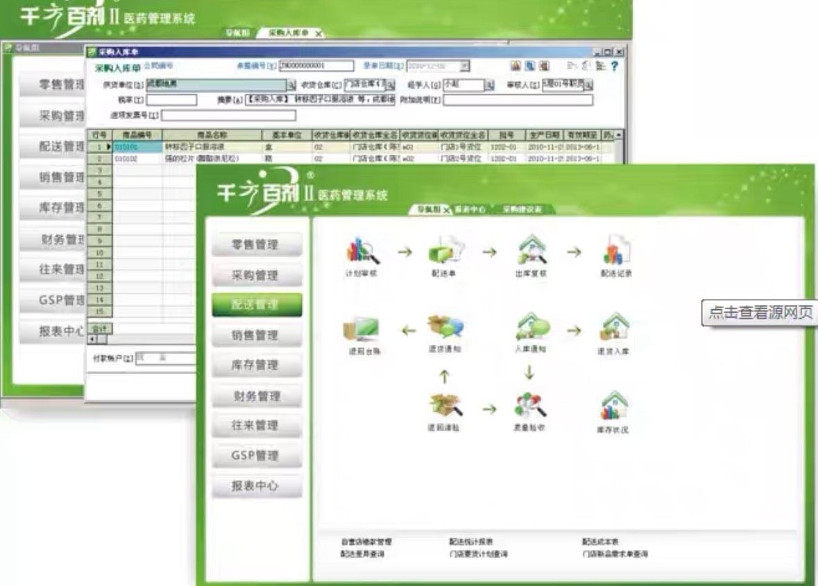
Task: Click the 税率 input field
Action: pos(171,100)
